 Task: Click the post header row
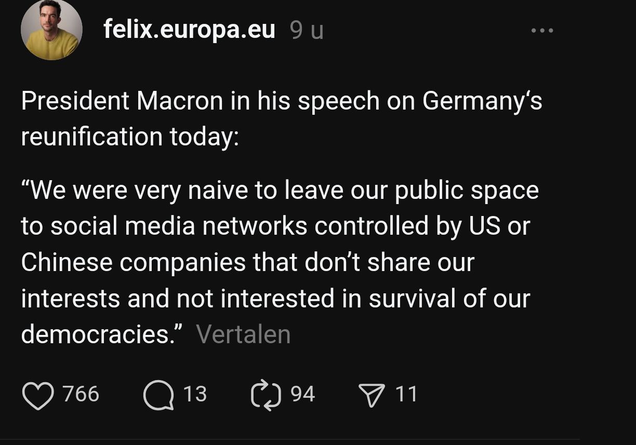pos(260,30)
